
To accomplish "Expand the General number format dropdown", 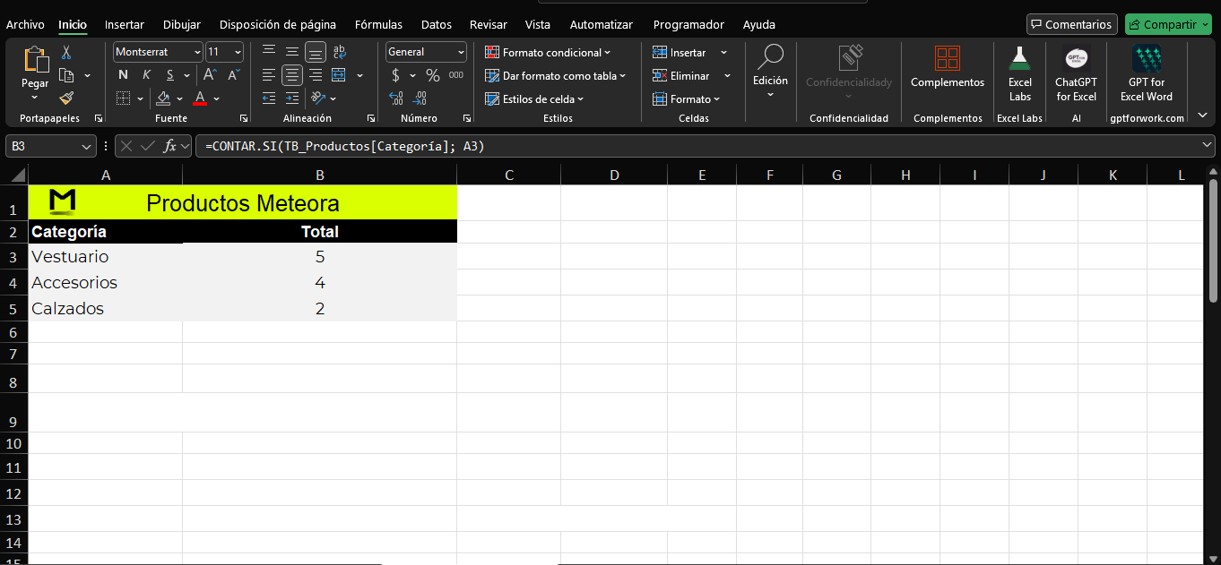I will point(461,52).
